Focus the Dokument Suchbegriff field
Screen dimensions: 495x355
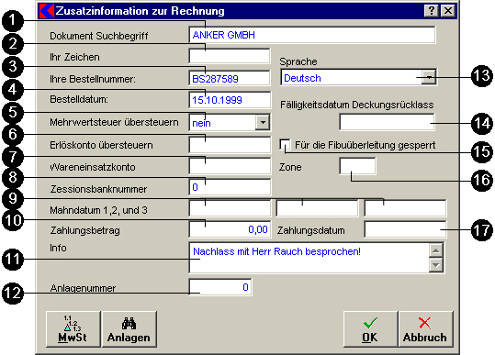(312, 35)
